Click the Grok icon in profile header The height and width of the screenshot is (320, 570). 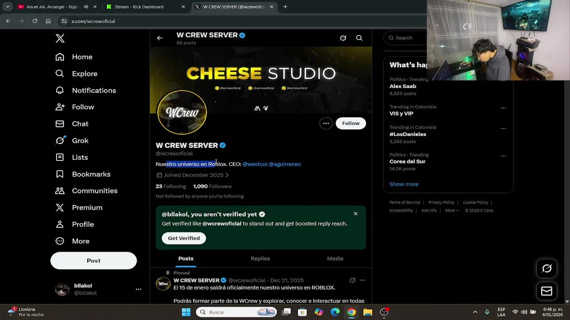343,38
